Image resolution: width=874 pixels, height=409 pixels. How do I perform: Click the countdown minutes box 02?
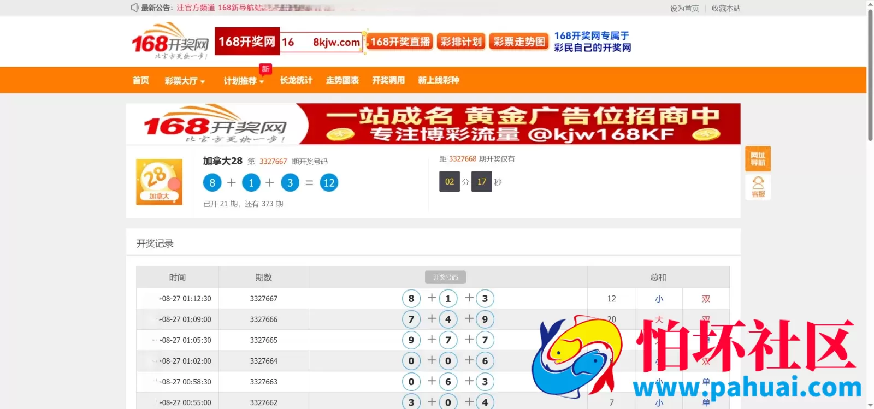tap(450, 182)
